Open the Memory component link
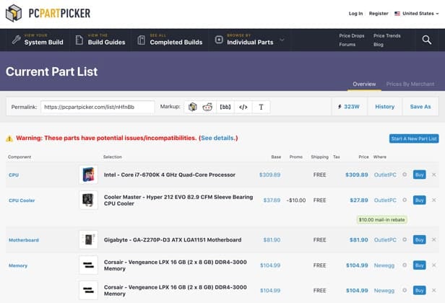 coord(18,265)
